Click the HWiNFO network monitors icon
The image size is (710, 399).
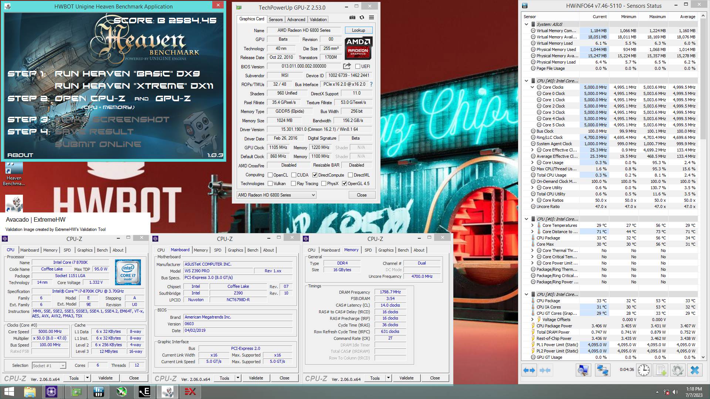(602, 370)
